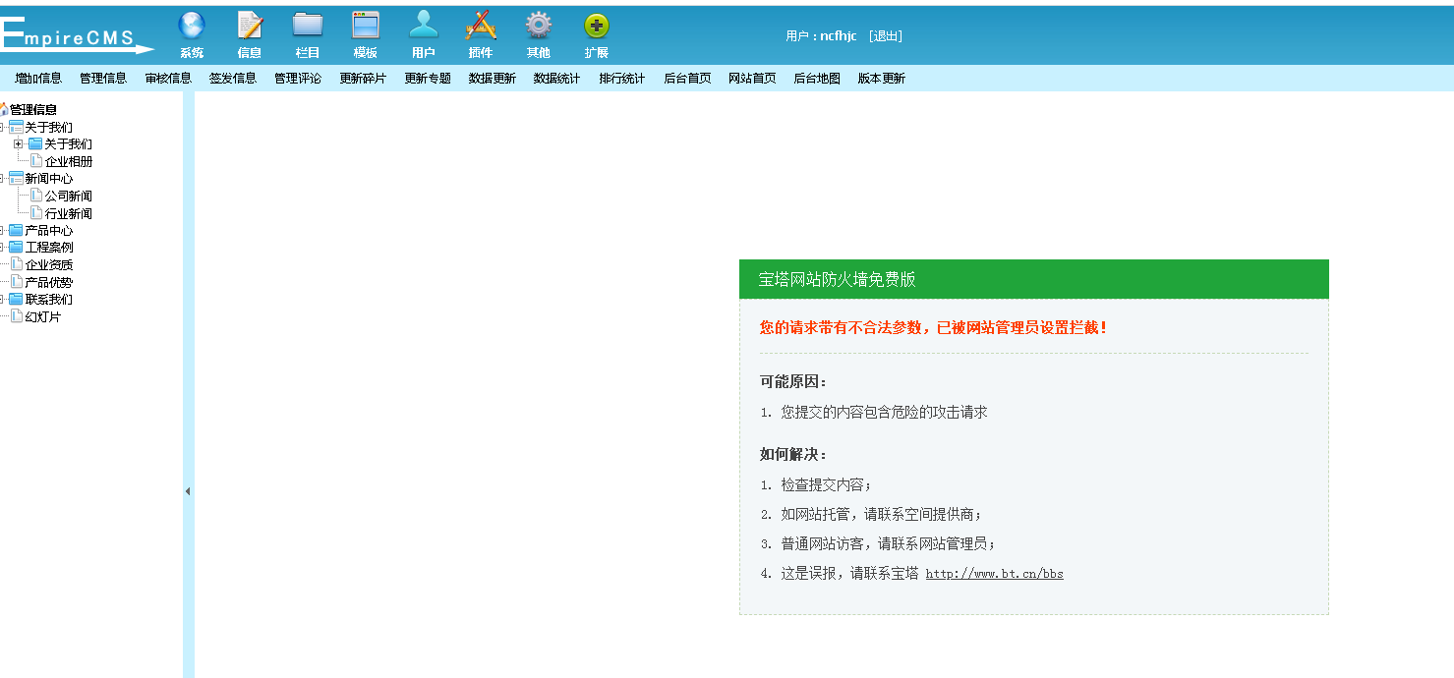
Task: Click the 宝塔网站防火墙免费版 header text
Action: tap(837, 279)
